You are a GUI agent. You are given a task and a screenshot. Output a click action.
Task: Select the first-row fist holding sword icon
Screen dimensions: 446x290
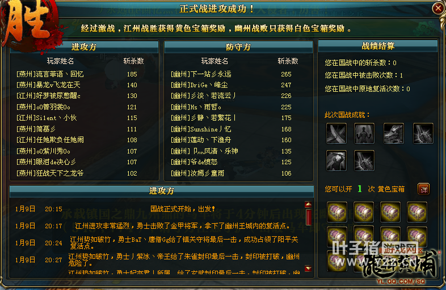click(423, 134)
